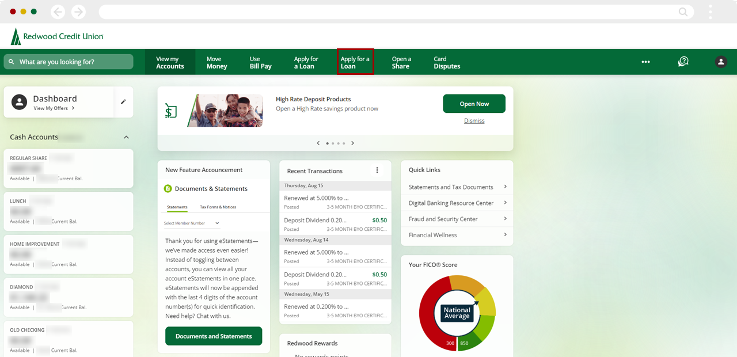Click the Open Now button
This screenshot has height=357, width=737.
coord(474,104)
